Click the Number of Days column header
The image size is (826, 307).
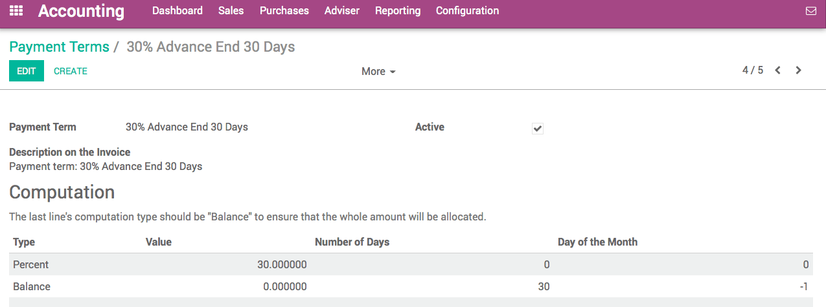(x=352, y=242)
